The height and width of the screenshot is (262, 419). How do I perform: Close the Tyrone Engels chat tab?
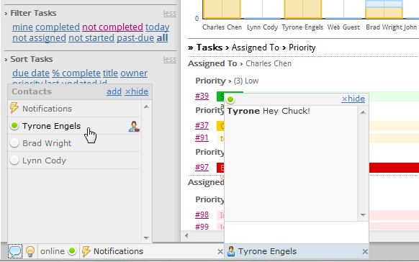(x=365, y=252)
